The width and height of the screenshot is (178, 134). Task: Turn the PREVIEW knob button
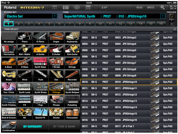pyautogui.click(x=171, y=16)
